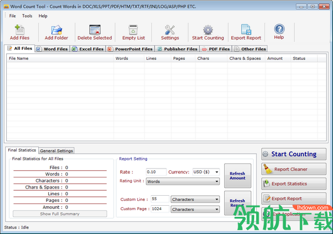
Task: Switch to the Other Files tab
Action: click(x=250, y=49)
